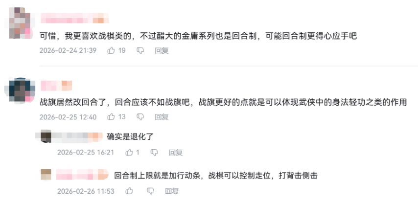The height and width of the screenshot is (202, 418).
Task: Dislike the reply 确实是退化了
Action: click(x=154, y=153)
